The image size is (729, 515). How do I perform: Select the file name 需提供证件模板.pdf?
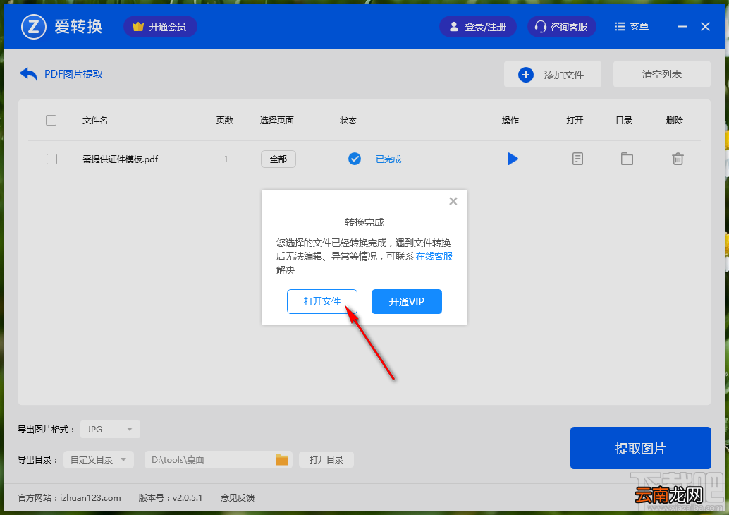121,159
